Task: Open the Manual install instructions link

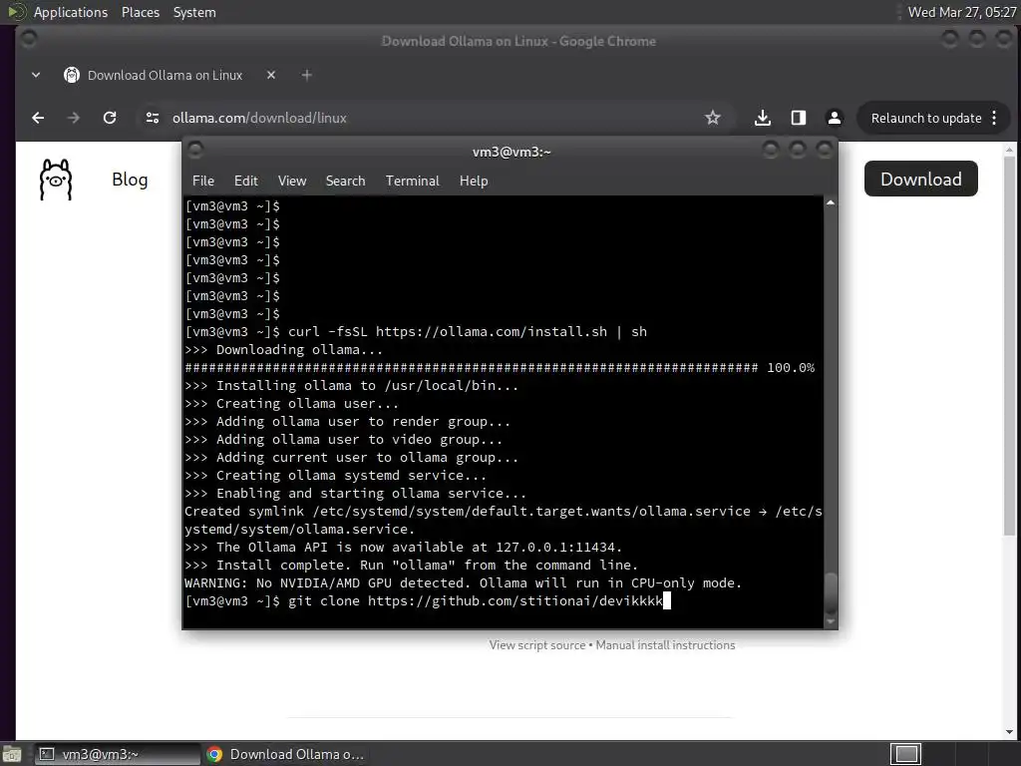Action: 665,645
